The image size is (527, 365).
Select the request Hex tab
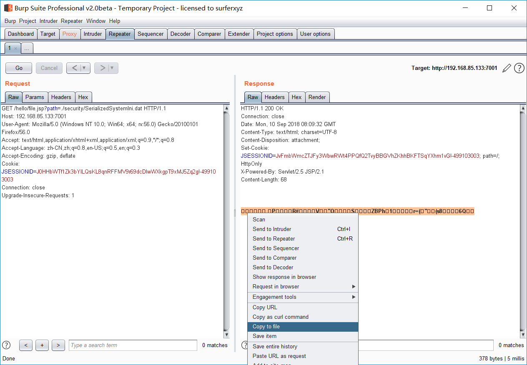83,97
